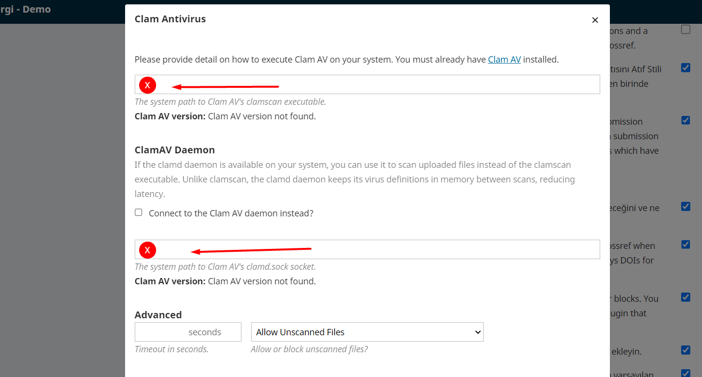
Task: Uncheck the checkbox next to 'Atıf Stili' text
Action: 686,68
